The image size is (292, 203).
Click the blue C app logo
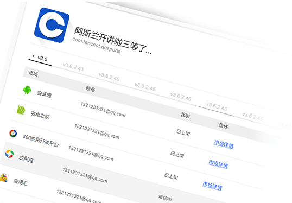coord(52,25)
